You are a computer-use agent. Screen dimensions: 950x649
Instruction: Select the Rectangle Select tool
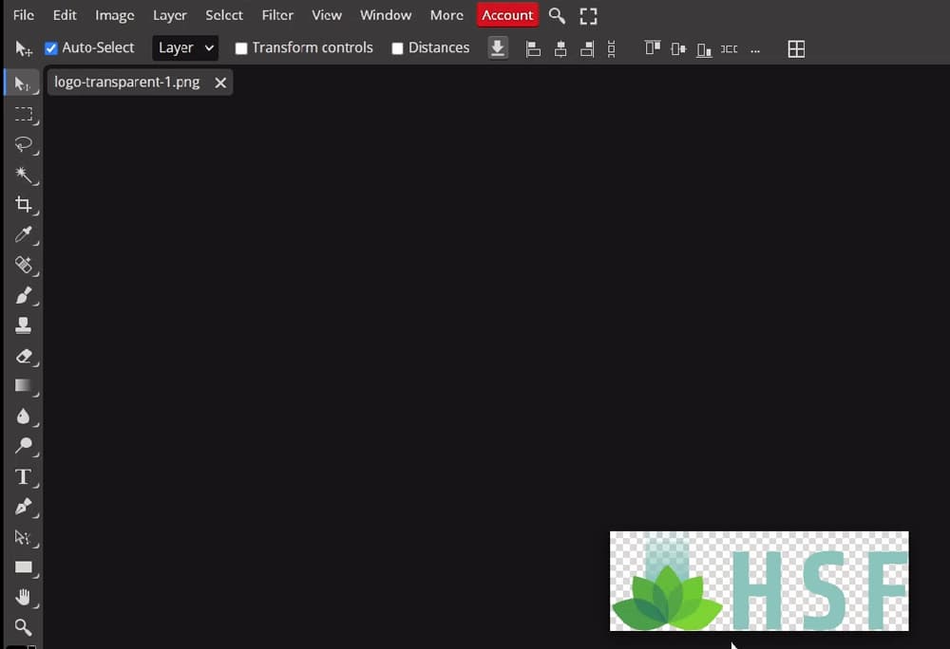[23, 114]
